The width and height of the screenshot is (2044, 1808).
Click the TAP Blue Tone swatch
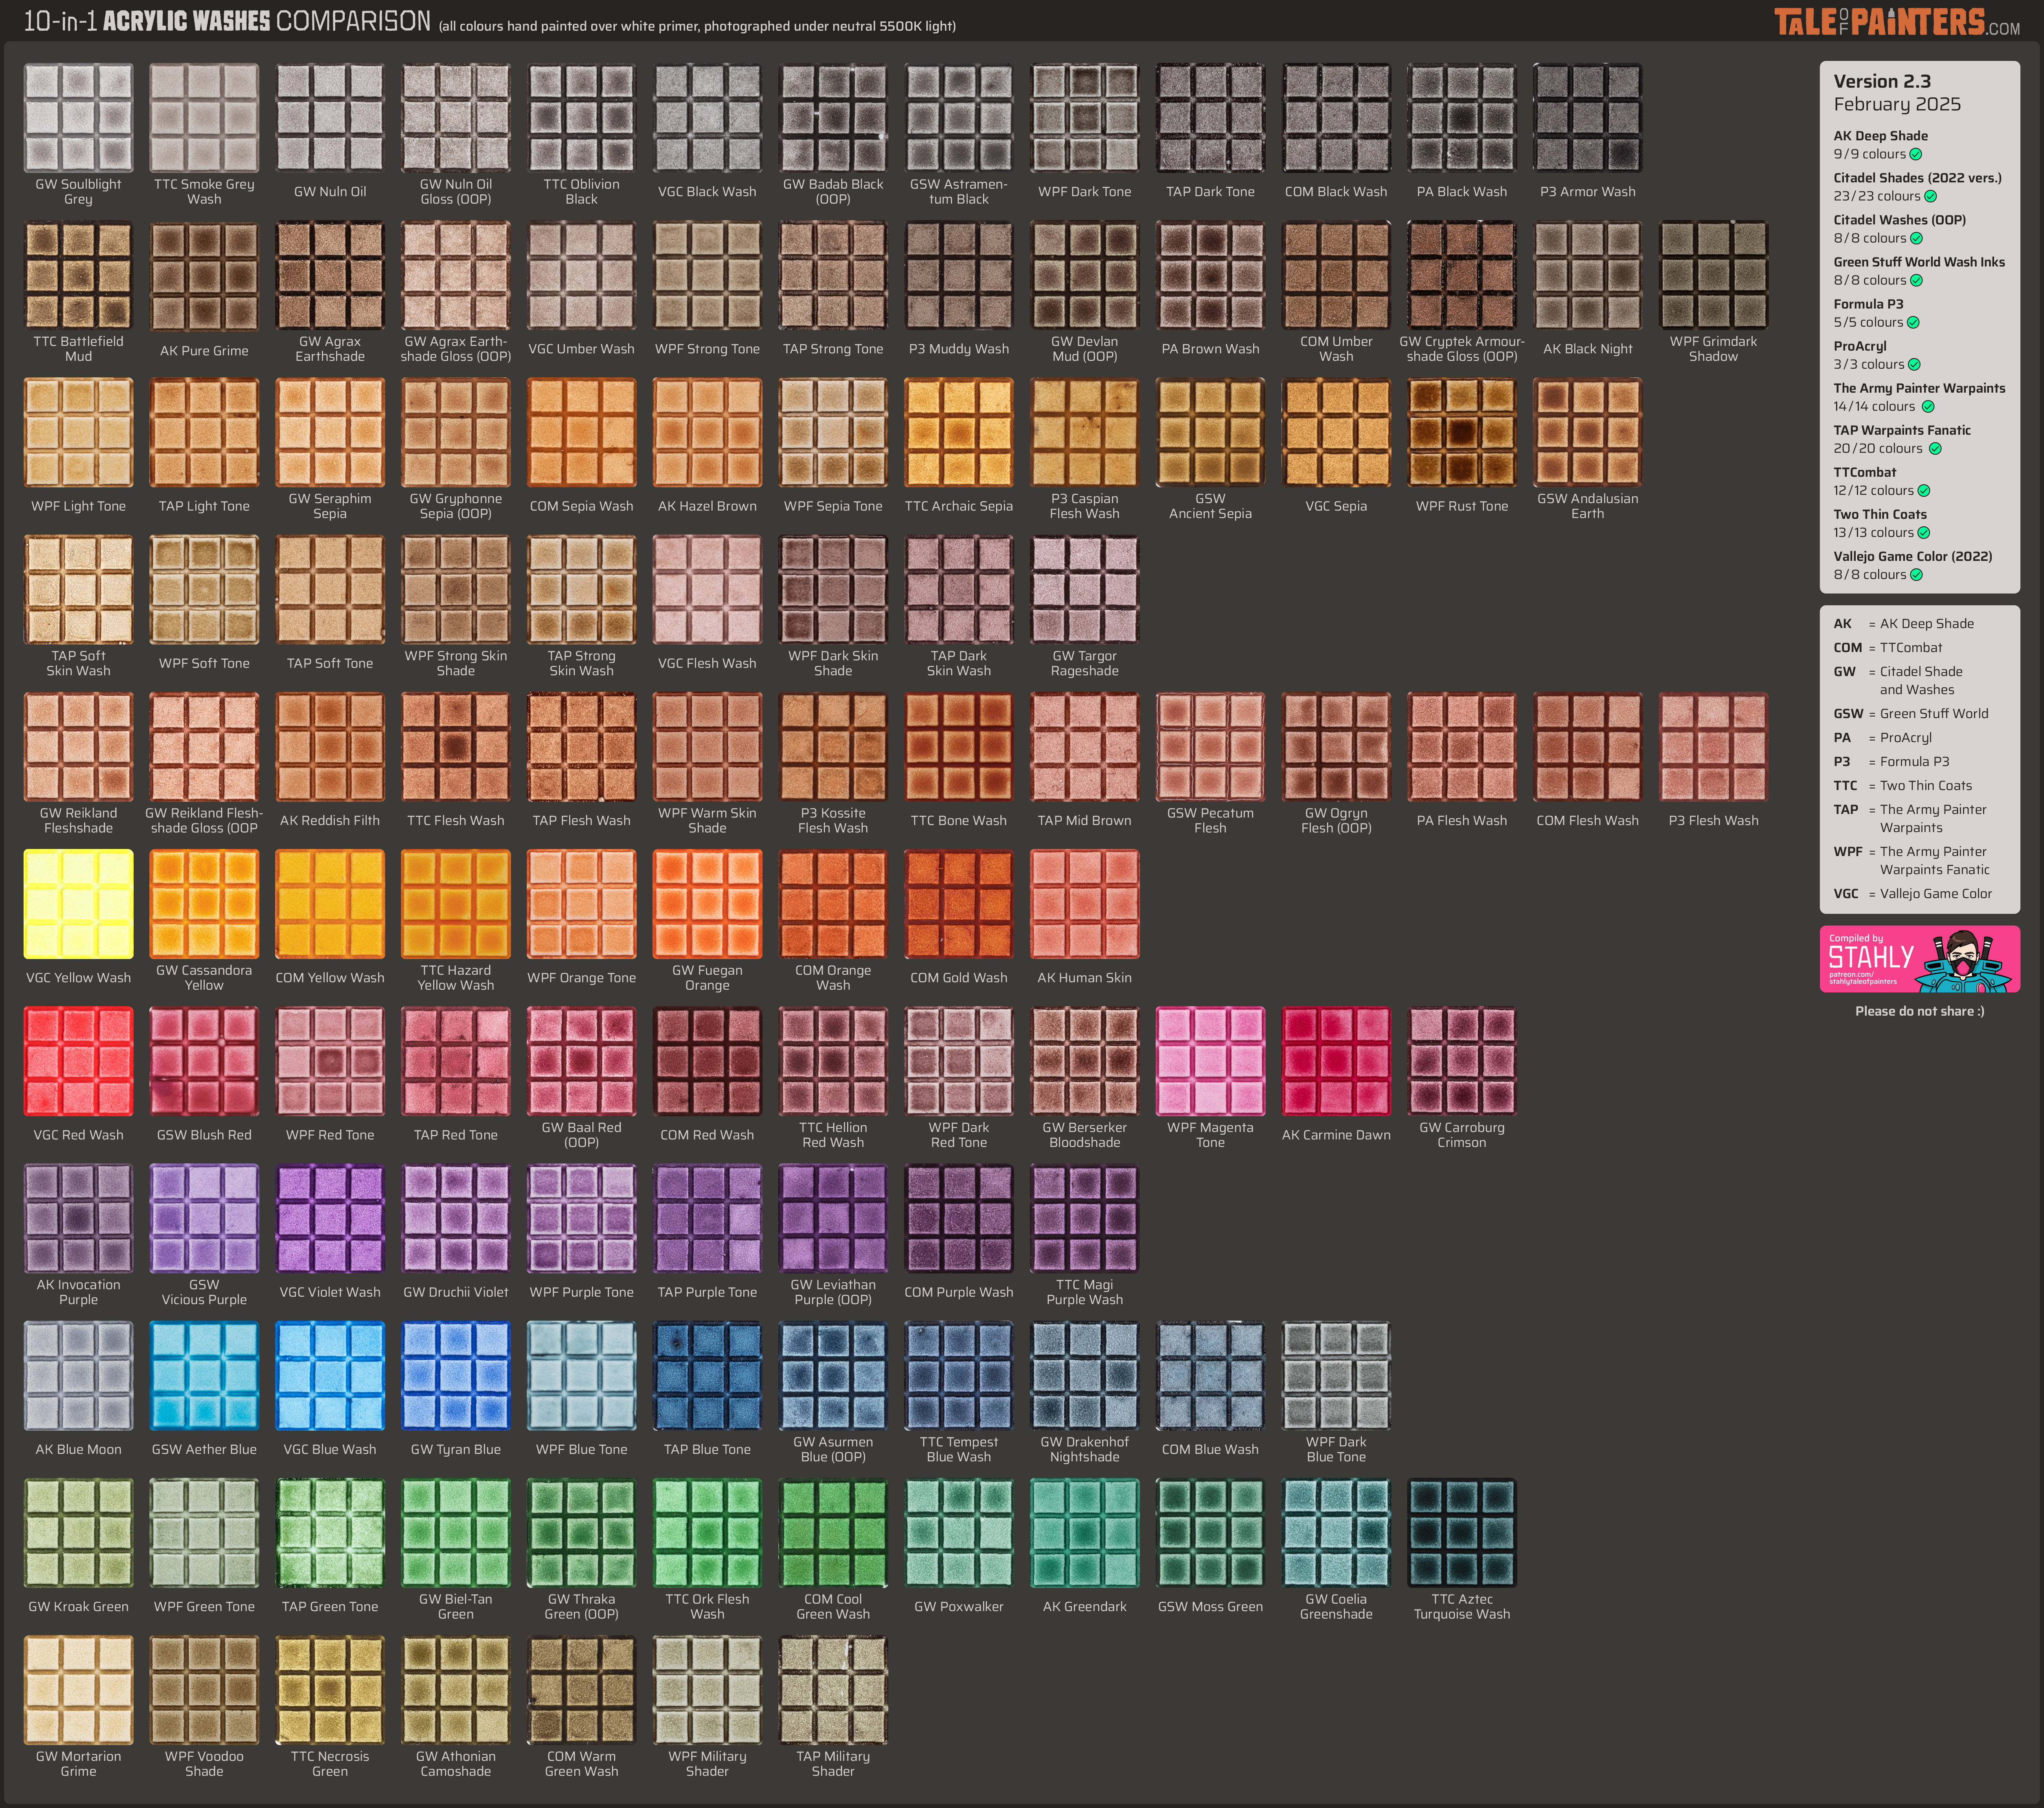[707, 1376]
